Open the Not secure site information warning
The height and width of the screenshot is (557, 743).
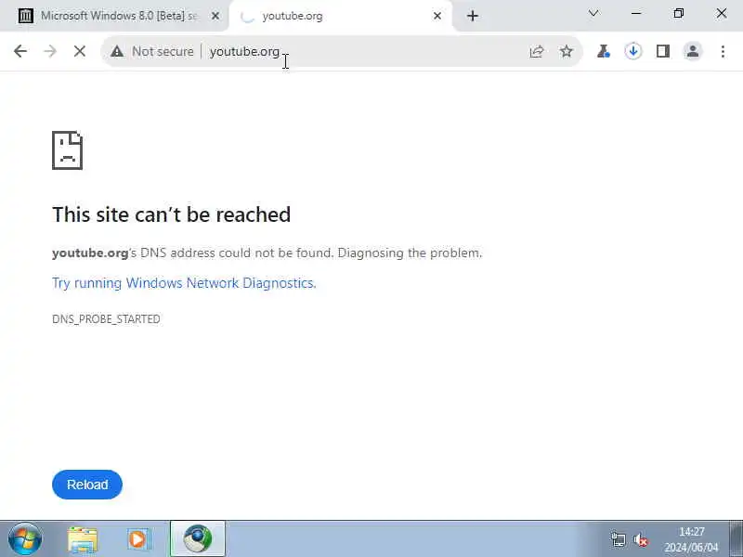(152, 51)
